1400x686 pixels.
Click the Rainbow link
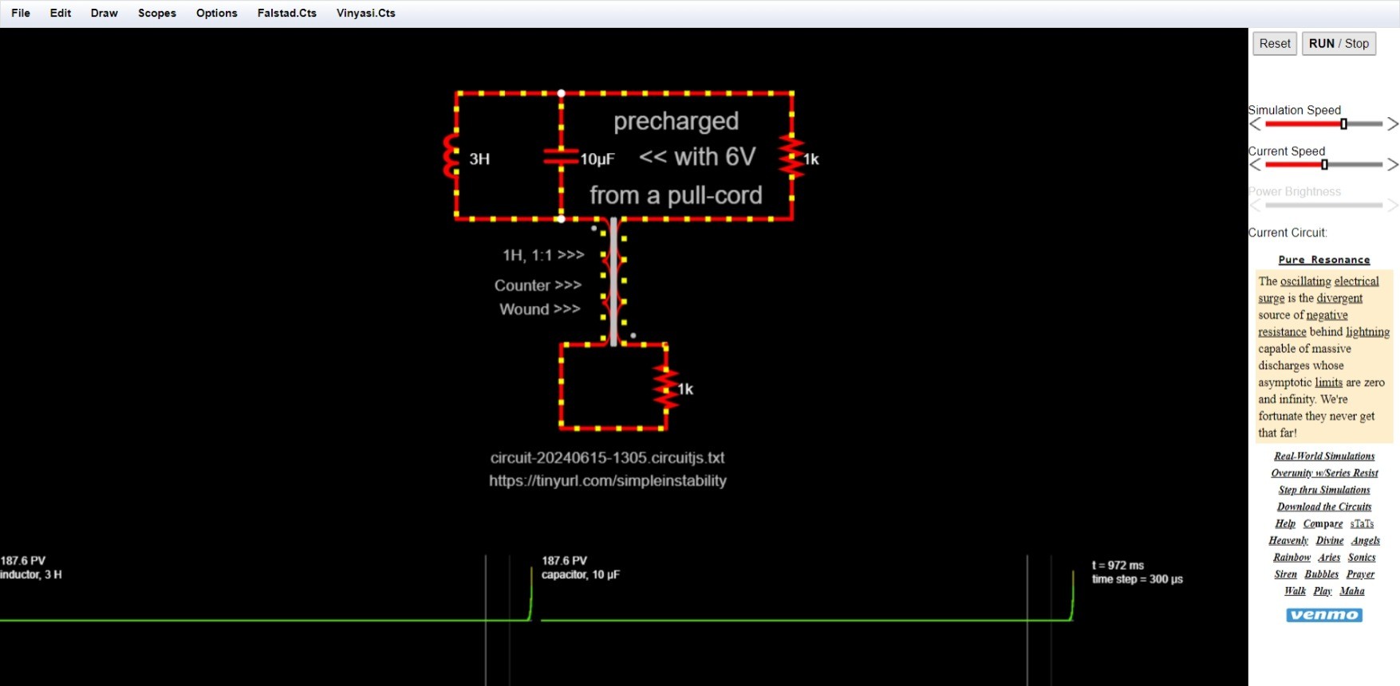[x=1292, y=558]
